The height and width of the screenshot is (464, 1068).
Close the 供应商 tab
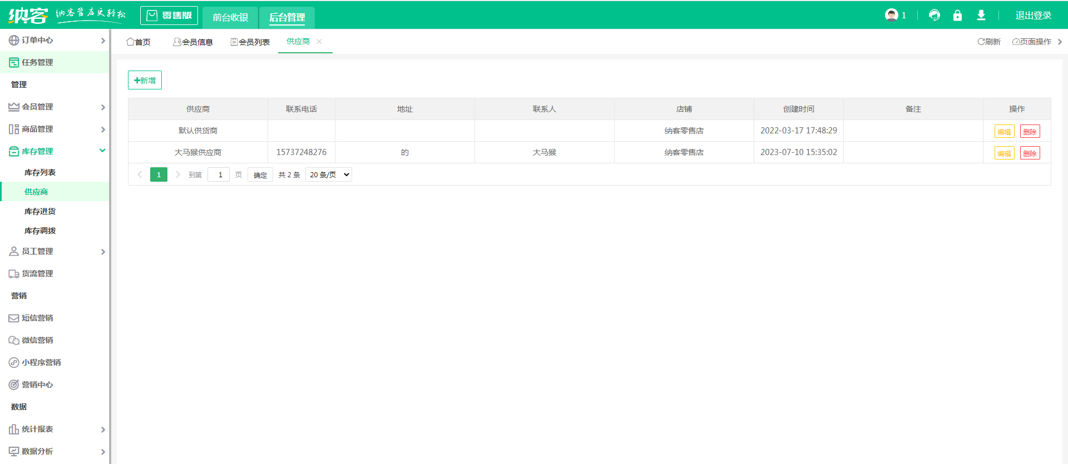[319, 42]
